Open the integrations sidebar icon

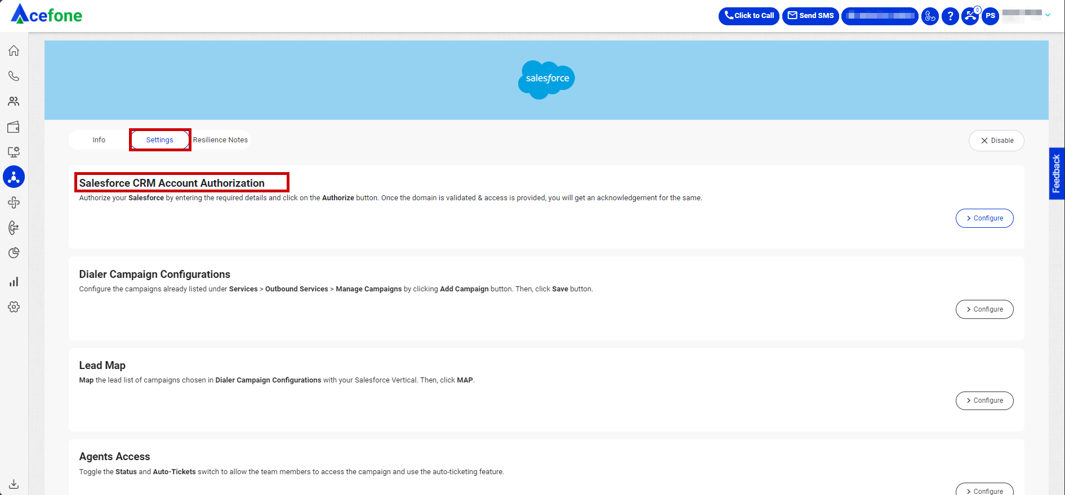[x=14, y=177]
